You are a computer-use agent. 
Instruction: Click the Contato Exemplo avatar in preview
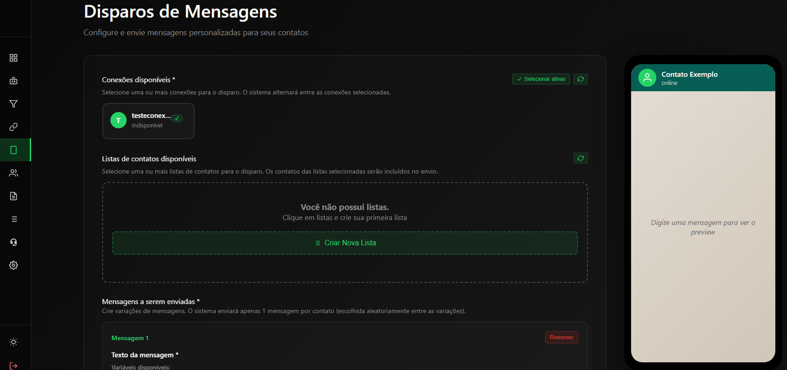(647, 78)
